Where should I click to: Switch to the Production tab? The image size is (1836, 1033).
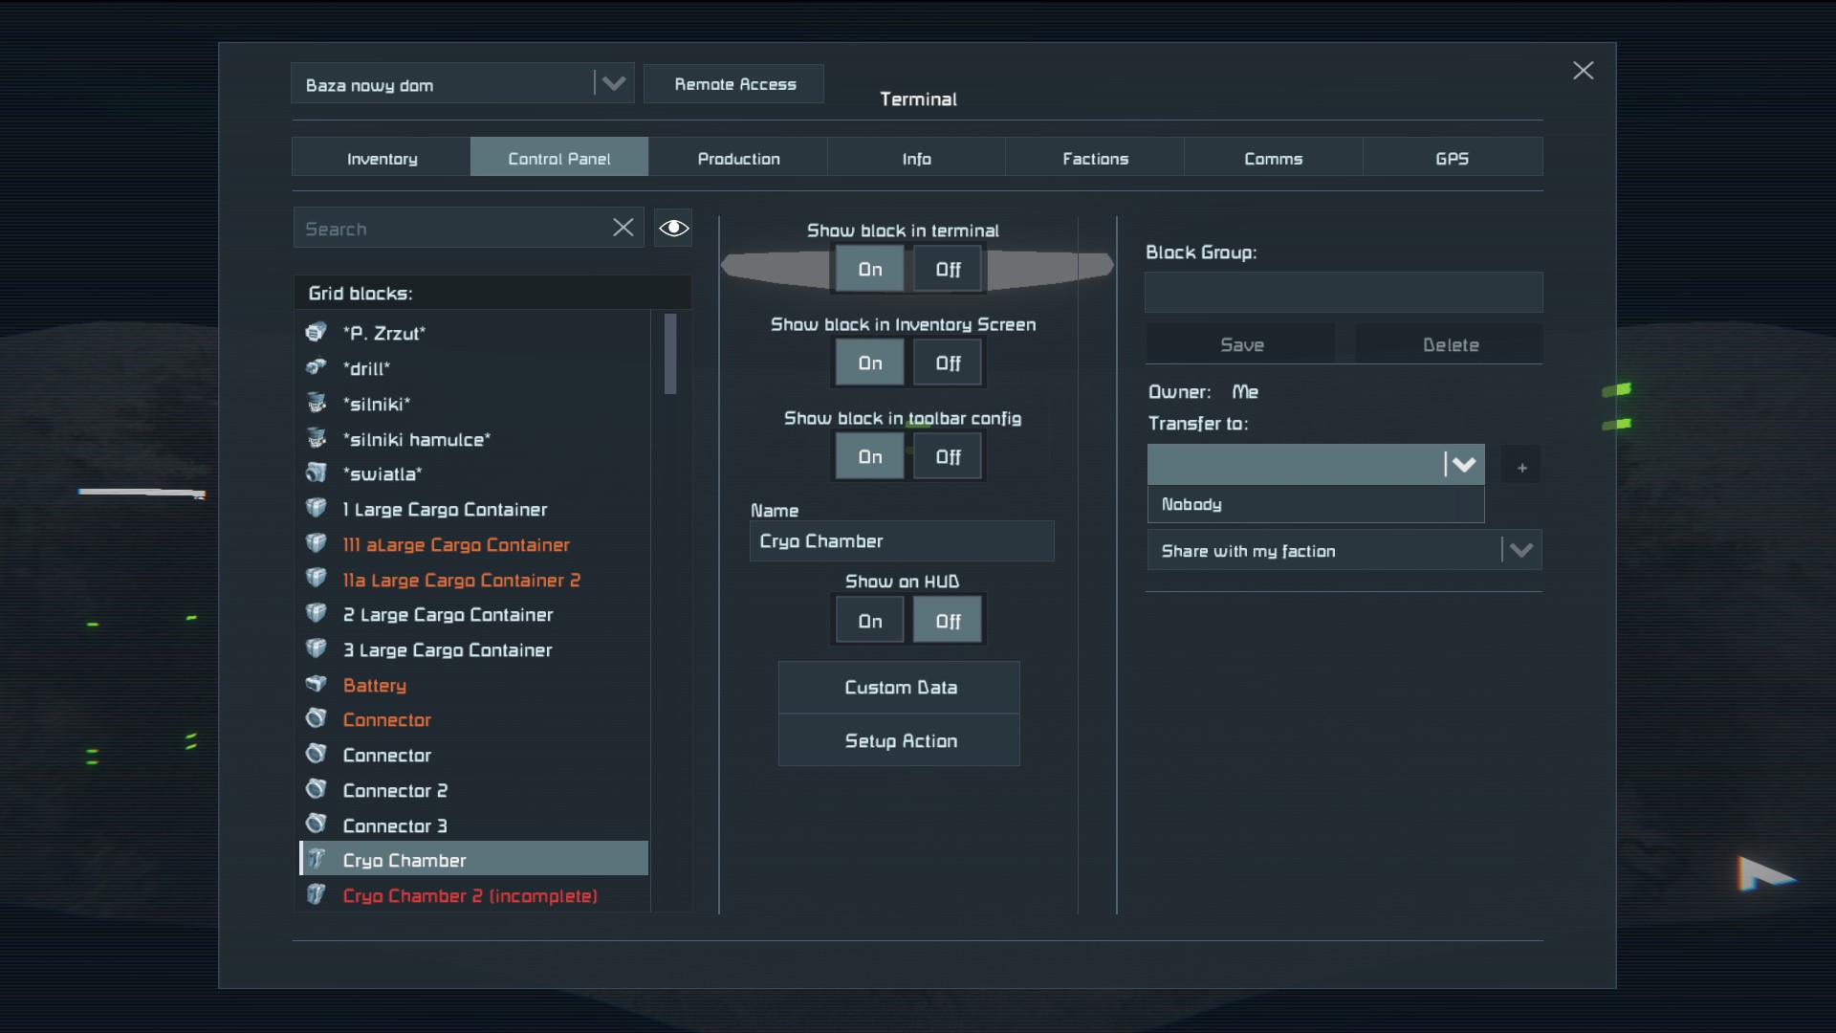point(738,159)
